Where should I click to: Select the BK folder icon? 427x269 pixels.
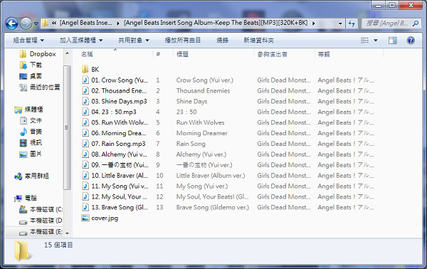pos(85,69)
